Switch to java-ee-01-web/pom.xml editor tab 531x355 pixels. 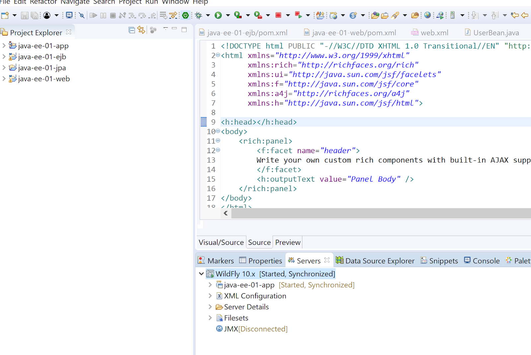(x=350, y=33)
